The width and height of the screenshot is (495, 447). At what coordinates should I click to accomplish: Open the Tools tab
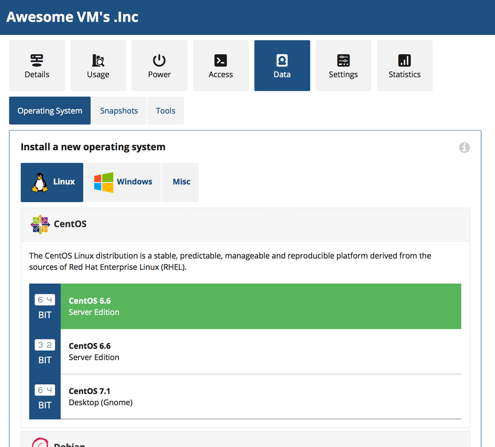pyautogui.click(x=165, y=110)
